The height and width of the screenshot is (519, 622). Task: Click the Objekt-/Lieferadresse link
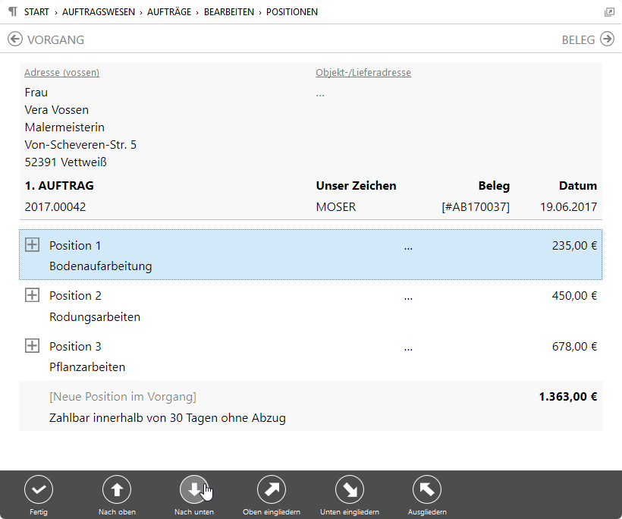pos(363,73)
